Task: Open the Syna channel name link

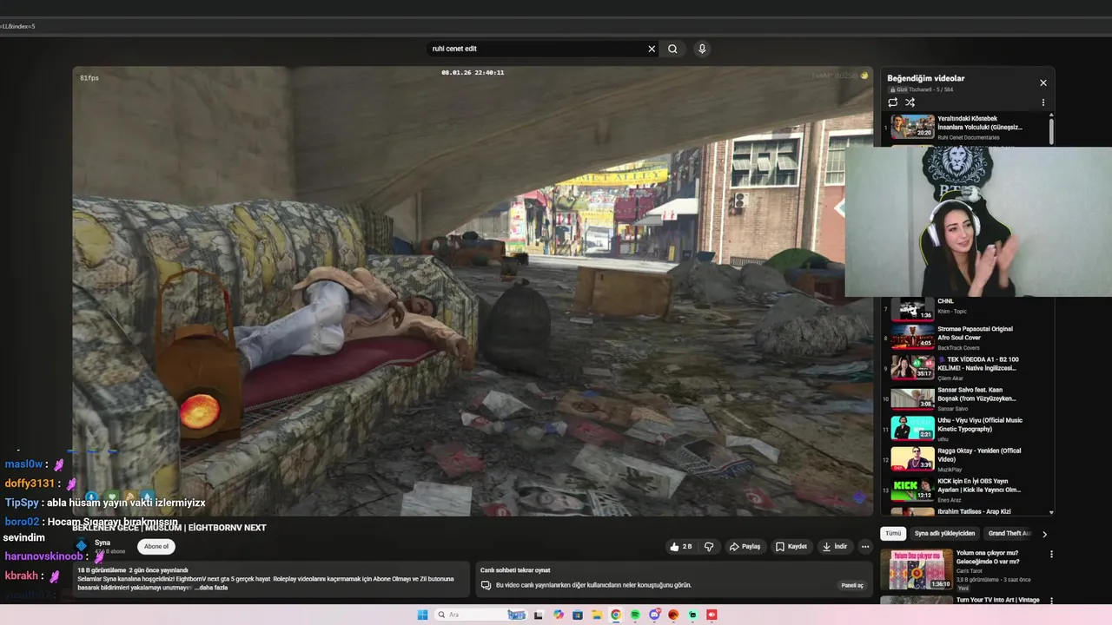Action: pyautogui.click(x=103, y=543)
